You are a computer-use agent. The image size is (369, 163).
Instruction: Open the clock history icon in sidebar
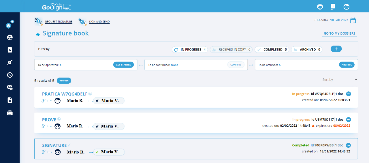tap(10, 75)
